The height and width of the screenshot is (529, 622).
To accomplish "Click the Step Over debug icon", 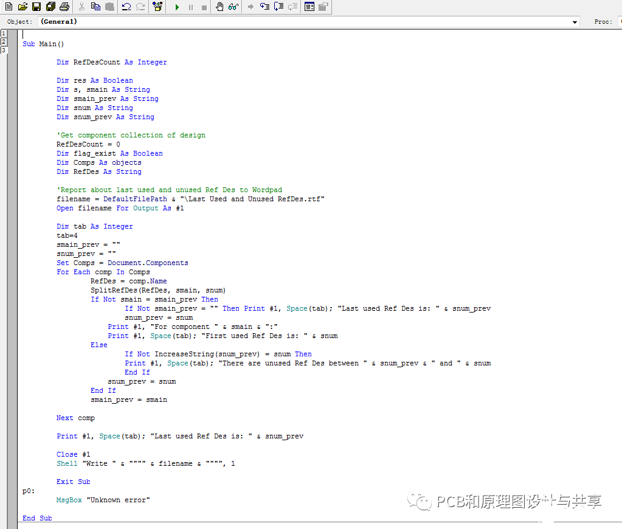I will pyautogui.click(x=279, y=7).
